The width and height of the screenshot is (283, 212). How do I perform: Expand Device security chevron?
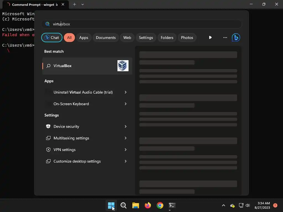tap(126, 126)
